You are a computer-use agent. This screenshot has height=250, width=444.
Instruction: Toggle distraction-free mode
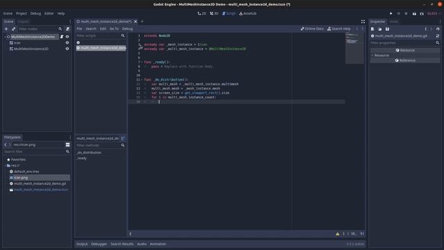[x=363, y=22]
